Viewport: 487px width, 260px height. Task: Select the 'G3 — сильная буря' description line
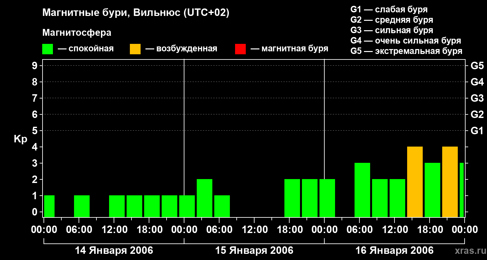tap(392, 30)
